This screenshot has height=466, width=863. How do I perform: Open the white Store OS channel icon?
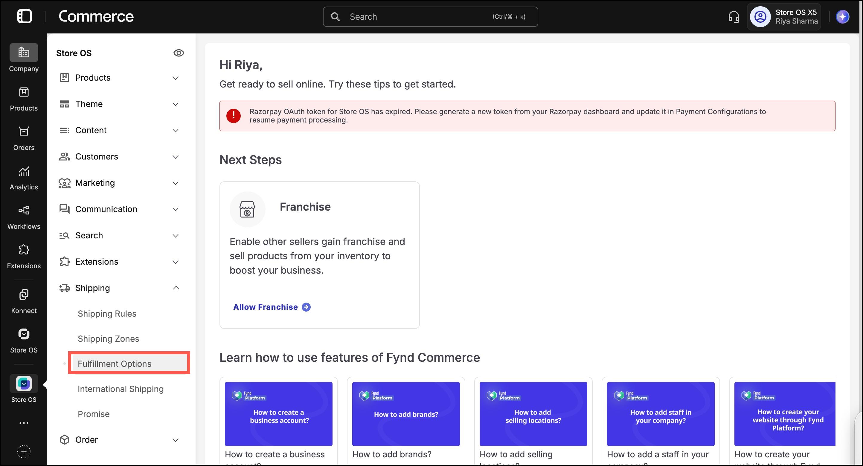[x=24, y=334]
